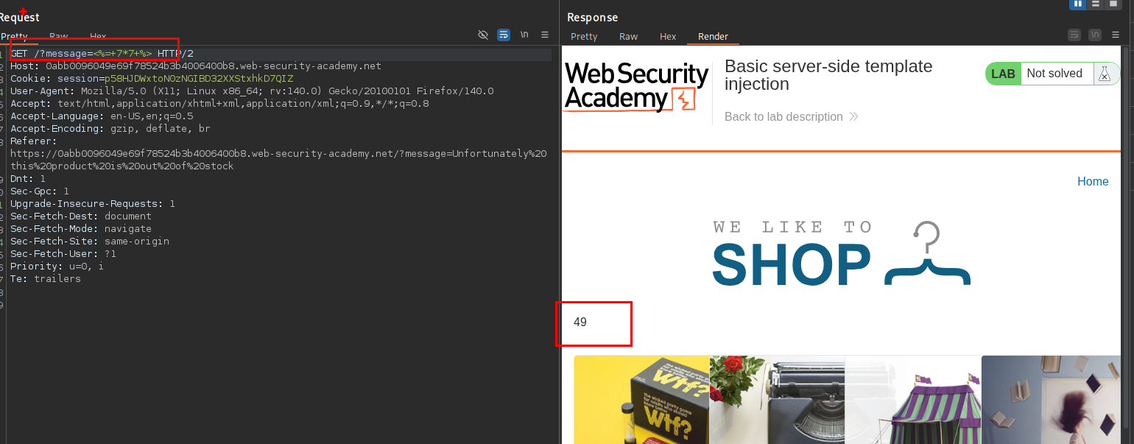Click the lab flask status icon

(x=1104, y=74)
